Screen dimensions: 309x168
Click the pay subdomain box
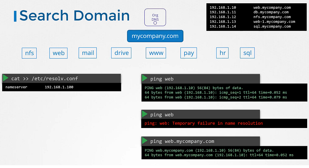point(189,53)
